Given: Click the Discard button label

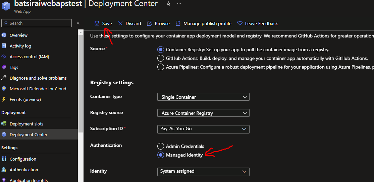Looking at the screenshot, I should tap(133, 23).
